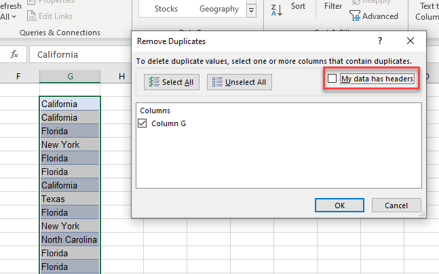Click the Unselect All button
The image size is (439, 274).
240,82
